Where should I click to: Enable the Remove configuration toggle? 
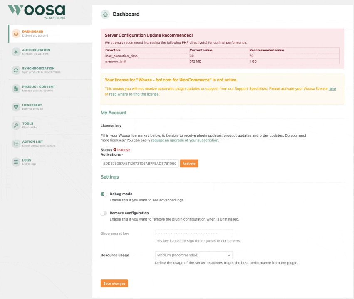click(x=104, y=213)
